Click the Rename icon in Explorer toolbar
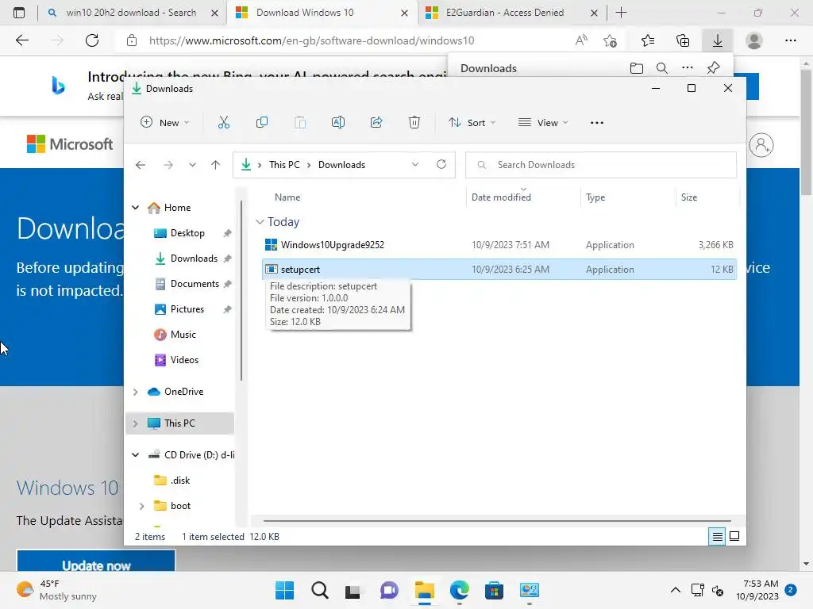Image resolution: width=813 pixels, height=609 pixels. [x=338, y=123]
